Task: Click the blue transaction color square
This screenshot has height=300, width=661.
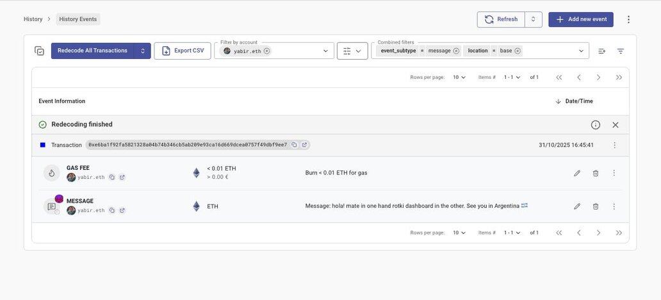Action: pos(43,145)
